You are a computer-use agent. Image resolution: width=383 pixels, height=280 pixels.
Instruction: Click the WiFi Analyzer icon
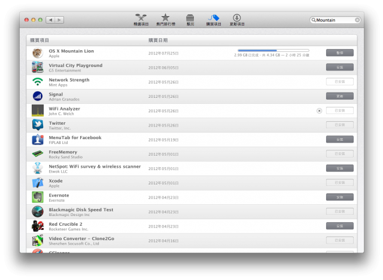tap(38, 110)
